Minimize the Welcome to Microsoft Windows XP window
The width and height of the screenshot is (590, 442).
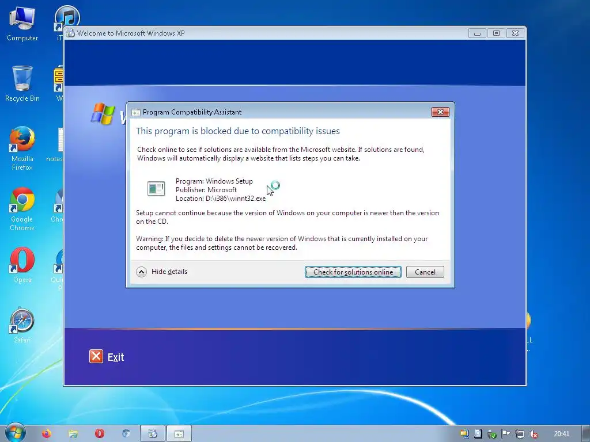(x=477, y=33)
